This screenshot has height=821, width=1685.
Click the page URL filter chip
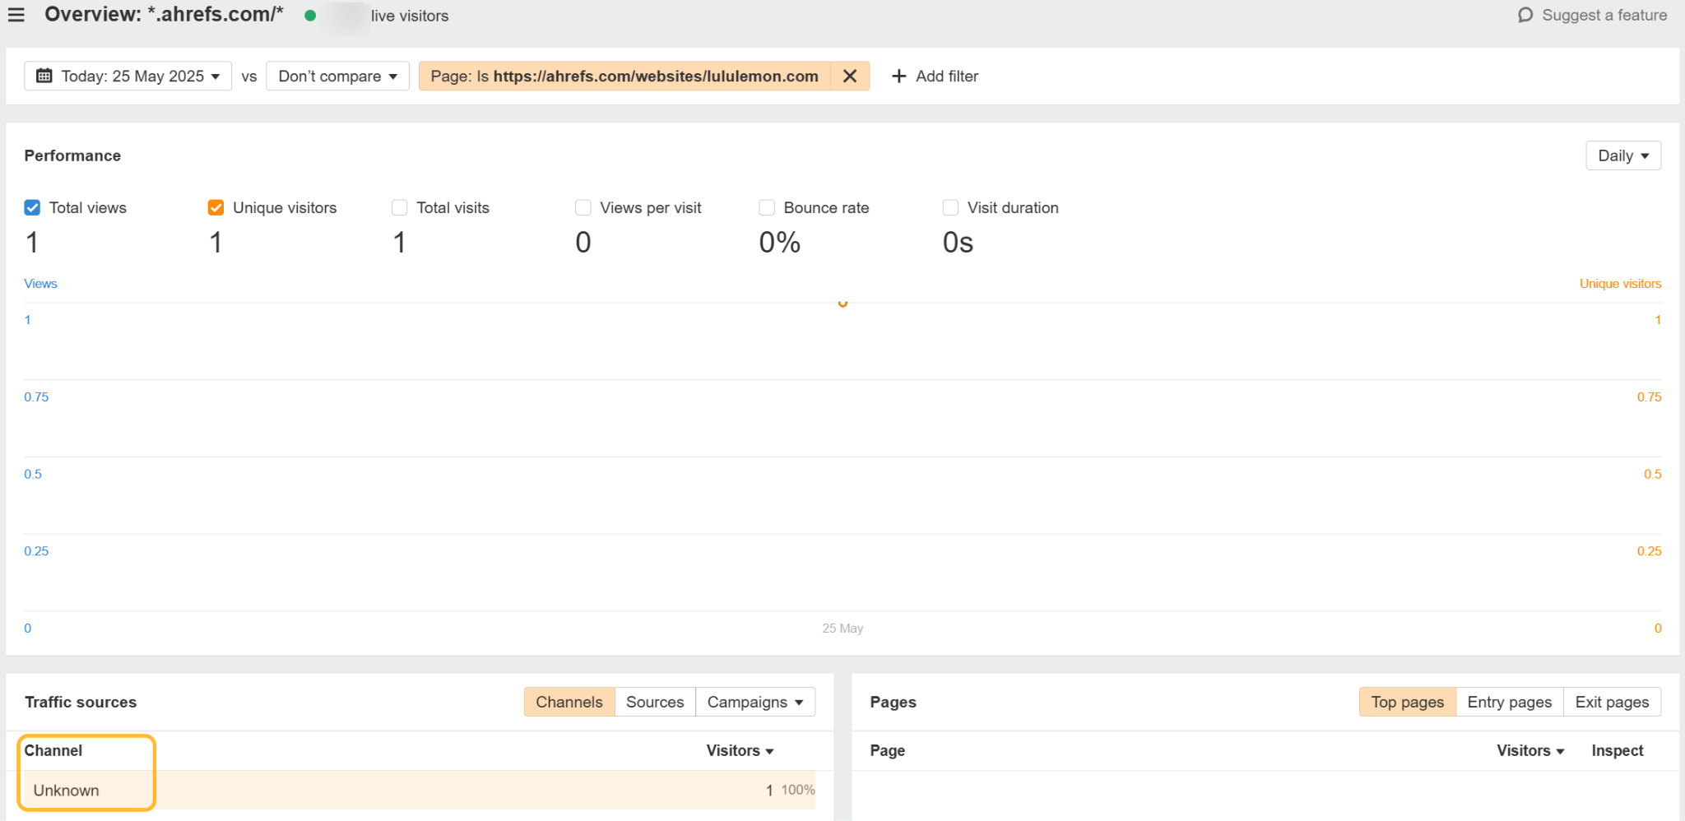pyautogui.click(x=624, y=77)
